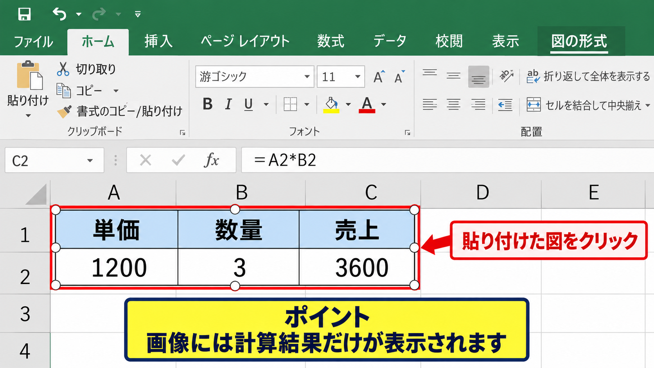Switch to the データ tab
Viewport: 654px width, 368px height.
[390, 41]
